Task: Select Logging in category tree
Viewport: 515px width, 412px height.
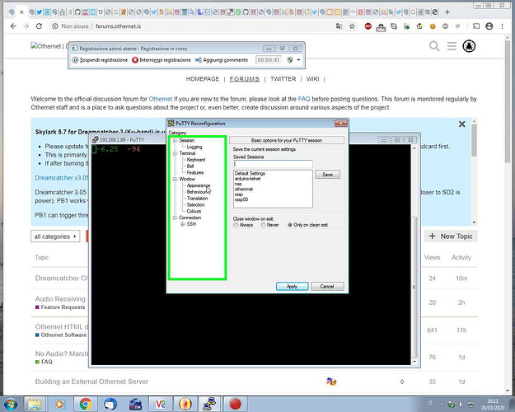Action: point(194,147)
